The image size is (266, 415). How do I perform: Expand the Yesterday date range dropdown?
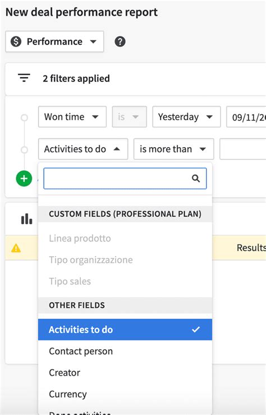pyautogui.click(x=186, y=117)
